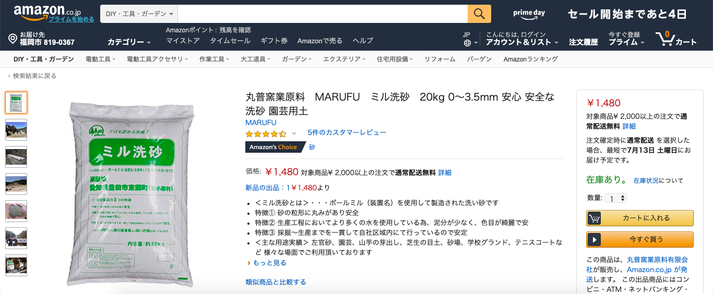Expand the プライム dropdown
The image size is (713, 294).
pos(626,42)
